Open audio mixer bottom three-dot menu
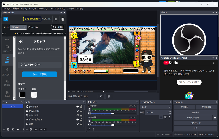219x139 pixels. pos(94,129)
